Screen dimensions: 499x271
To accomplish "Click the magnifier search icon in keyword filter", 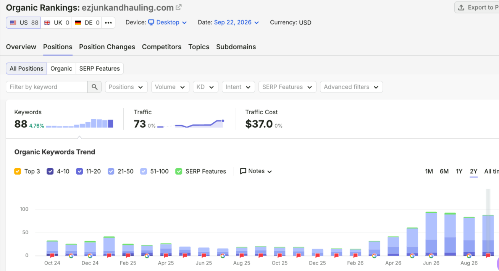I will 95,87.
